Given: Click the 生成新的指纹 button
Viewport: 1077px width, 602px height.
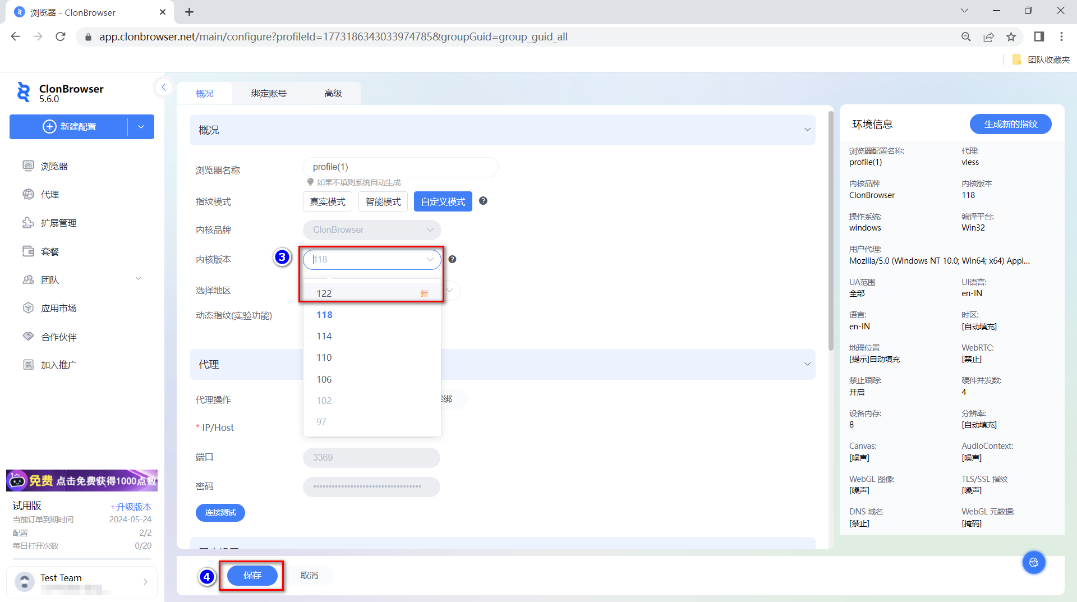Looking at the screenshot, I should click(1010, 124).
